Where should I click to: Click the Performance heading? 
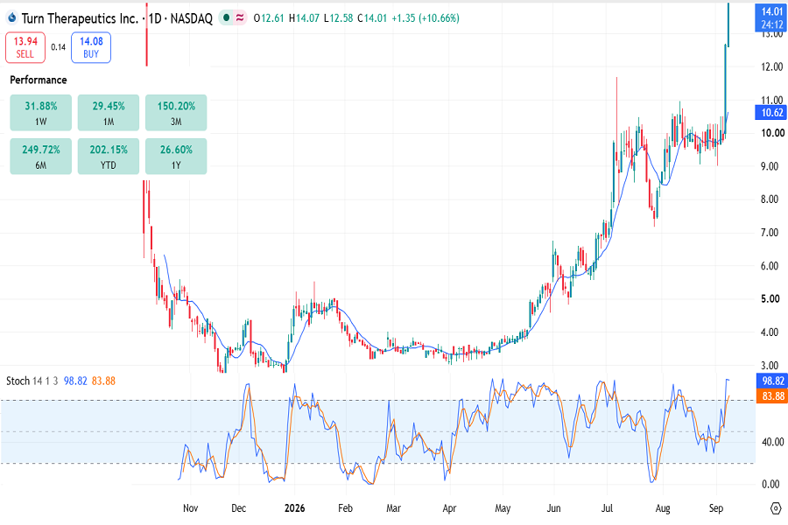click(39, 80)
